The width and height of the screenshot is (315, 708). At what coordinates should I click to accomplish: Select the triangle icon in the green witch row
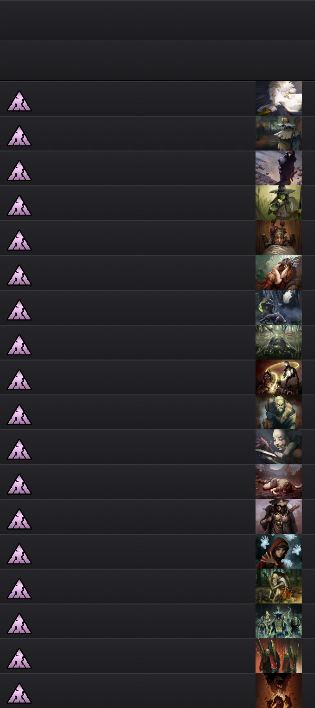[x=19, y=205]
